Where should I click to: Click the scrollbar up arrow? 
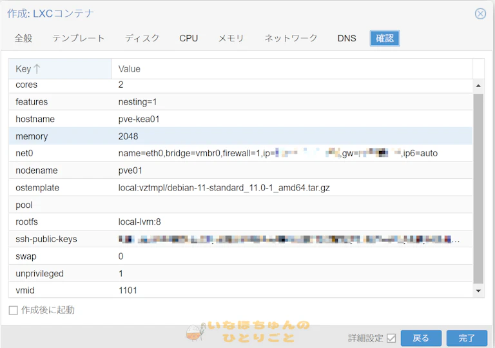(x=478, y=86)
